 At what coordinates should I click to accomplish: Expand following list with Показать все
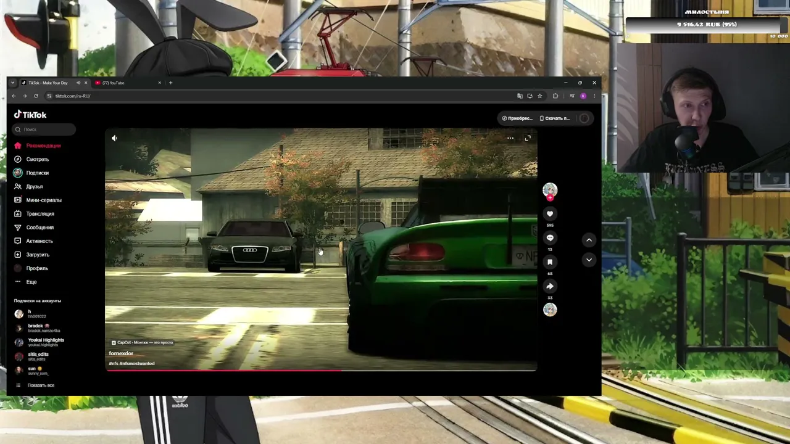pyautogui.click(x=41, y=385)
